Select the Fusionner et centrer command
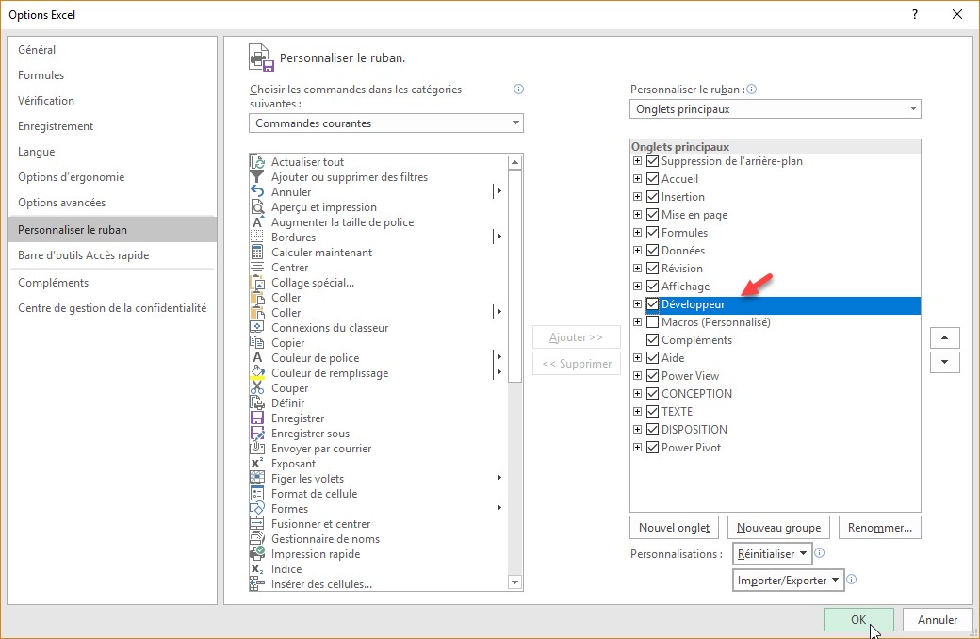Image resolution: width=980 pixels, height=639 pixels. point(320,523)
